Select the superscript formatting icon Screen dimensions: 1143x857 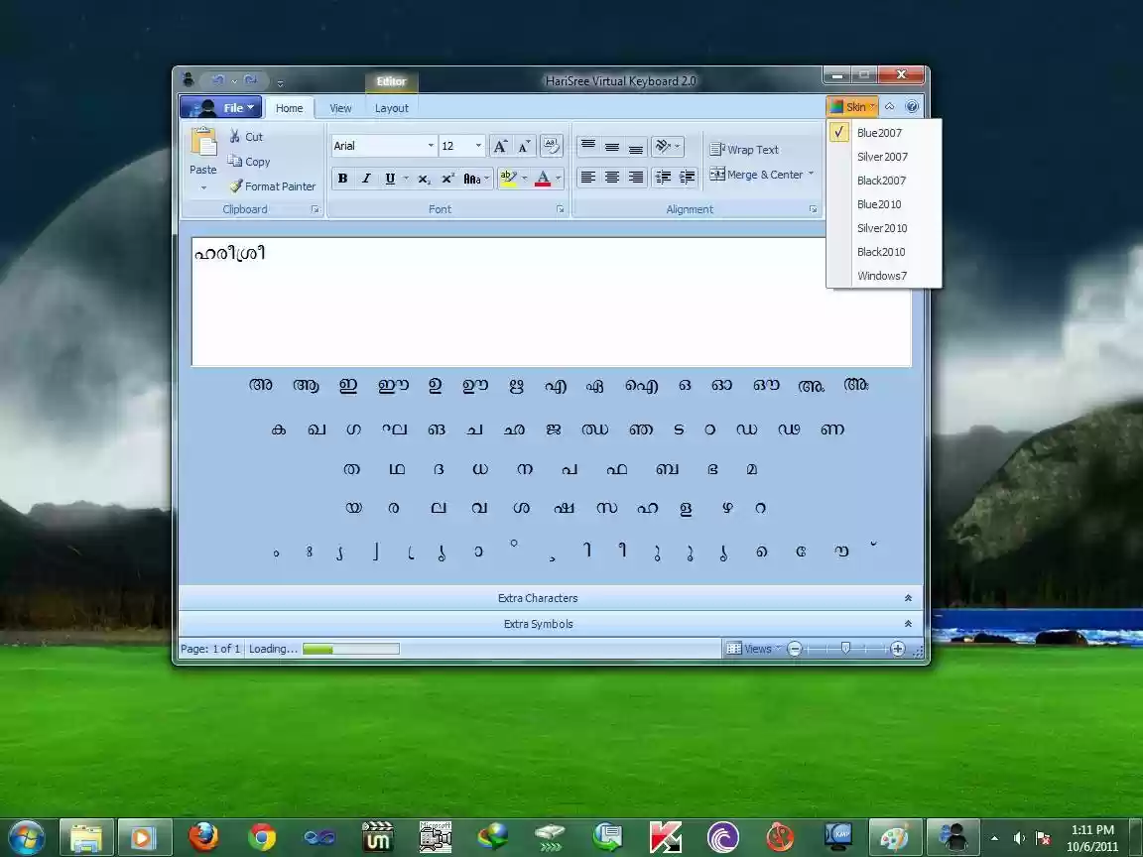pyautogui.click(x=446, y=179)
